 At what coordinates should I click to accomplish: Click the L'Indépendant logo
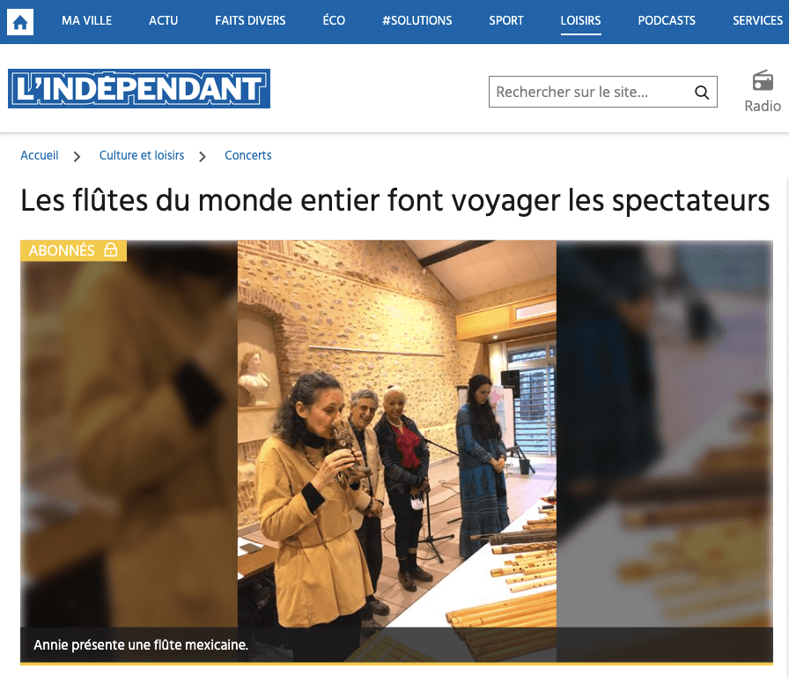coord(139,89)
